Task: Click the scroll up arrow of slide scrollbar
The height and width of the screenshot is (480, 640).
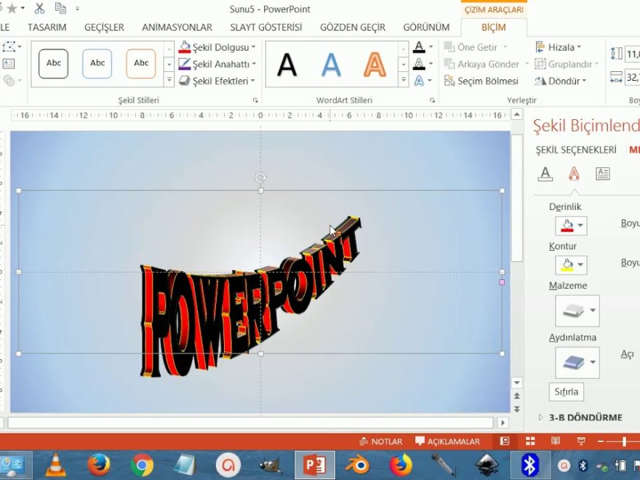Action: [x=517, y=115]
